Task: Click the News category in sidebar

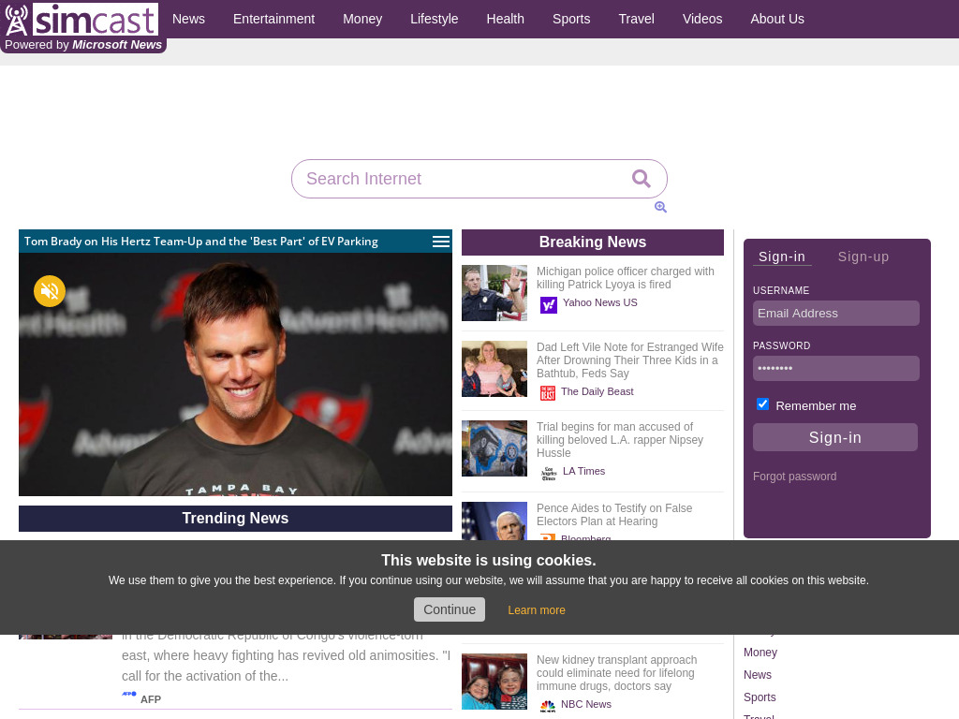Action: click(x=757, y=675)
